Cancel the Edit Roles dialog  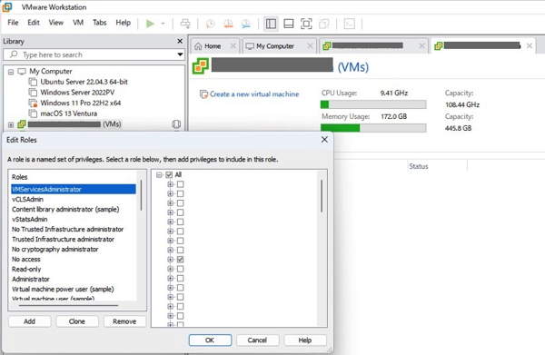(257, 340)
